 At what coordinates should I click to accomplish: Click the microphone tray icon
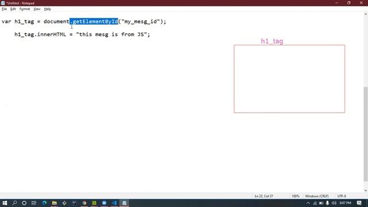pos(327,203)
